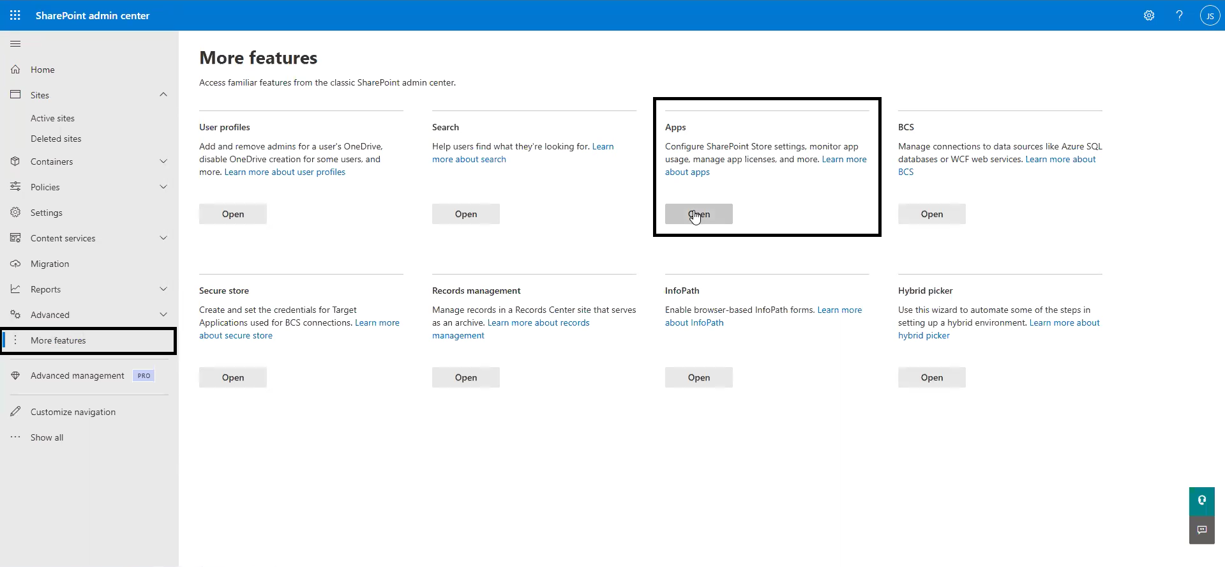Collapse the navigation hamburger menu

(15, 43)
